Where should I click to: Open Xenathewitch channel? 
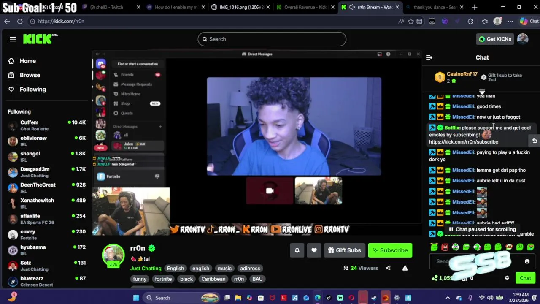pyautogui.click(x=47, y=204)
